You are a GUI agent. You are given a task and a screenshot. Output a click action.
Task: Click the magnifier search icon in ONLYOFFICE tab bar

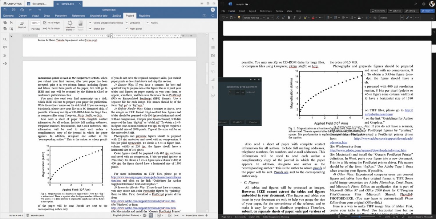point(213,16)
